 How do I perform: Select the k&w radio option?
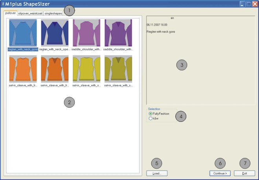(151, 118)
